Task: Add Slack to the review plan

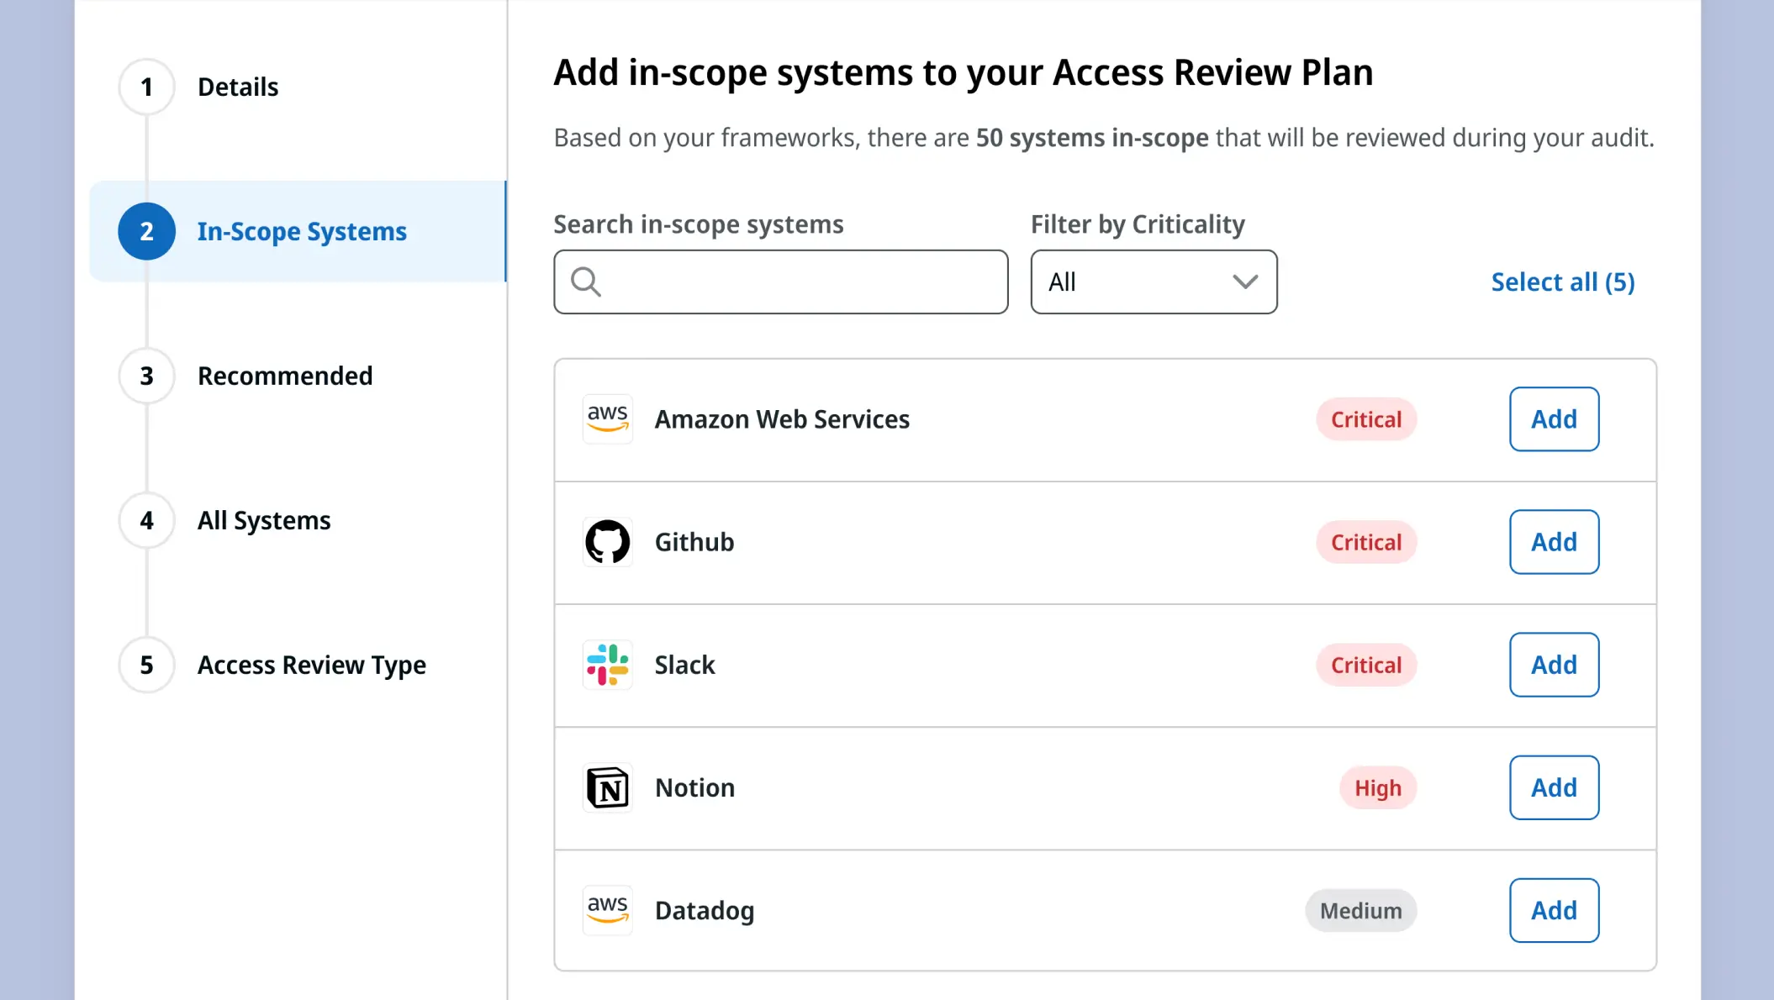Action: click(x=1553, y=665)
